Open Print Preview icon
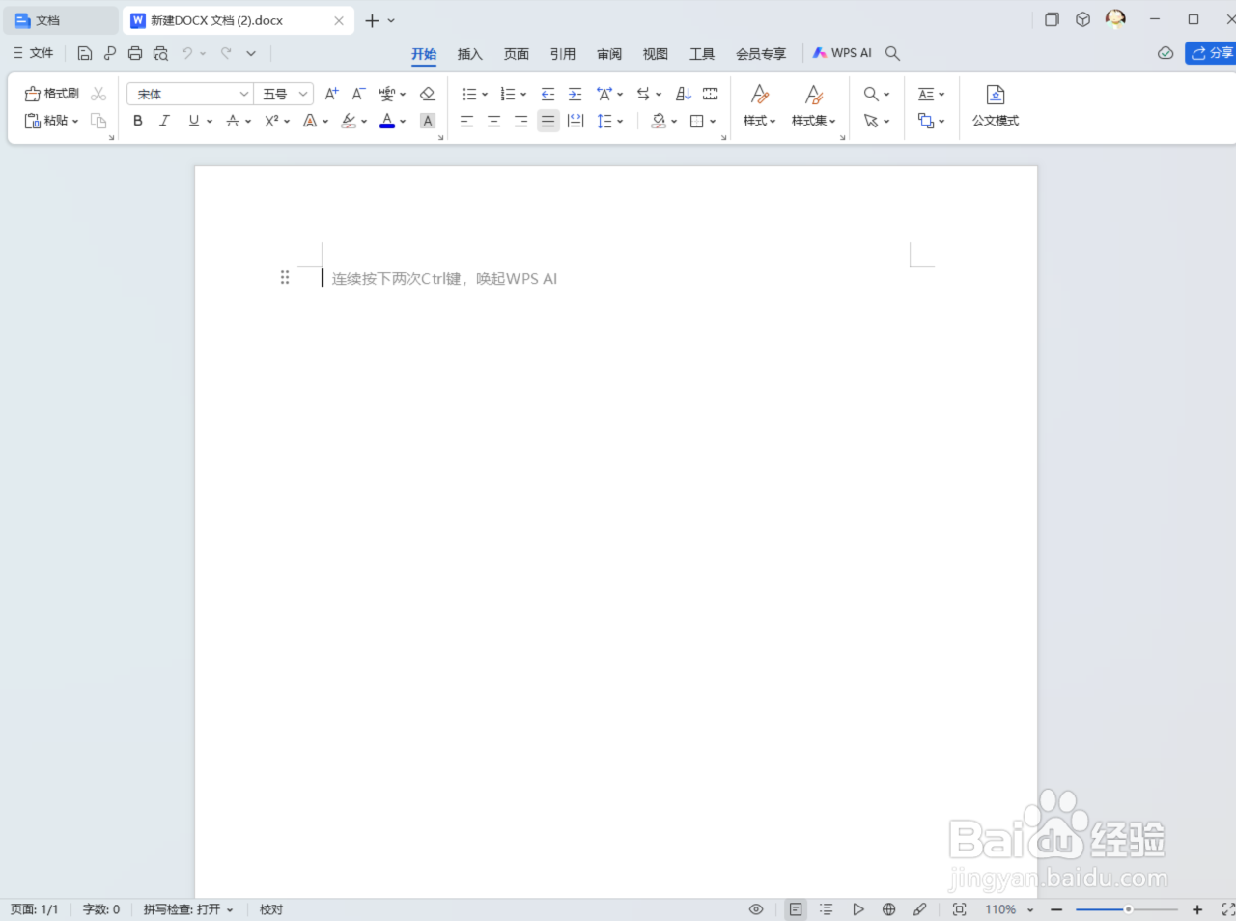Screen dimensions: 1236x921 coord(160,53)
